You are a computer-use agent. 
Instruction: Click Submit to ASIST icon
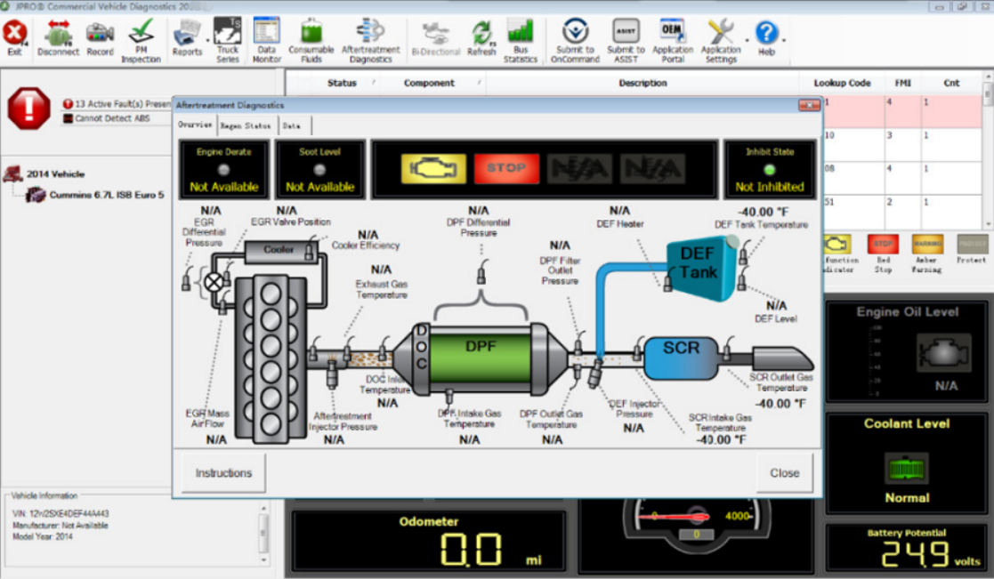click(x=626, y=41)
